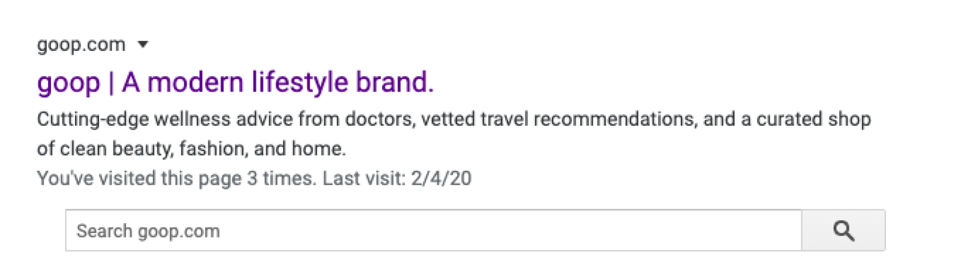The height and width of the screenshot is (274, 961).
Task: Click the goop.com URL text above the title
Action: tap(81, 45)
